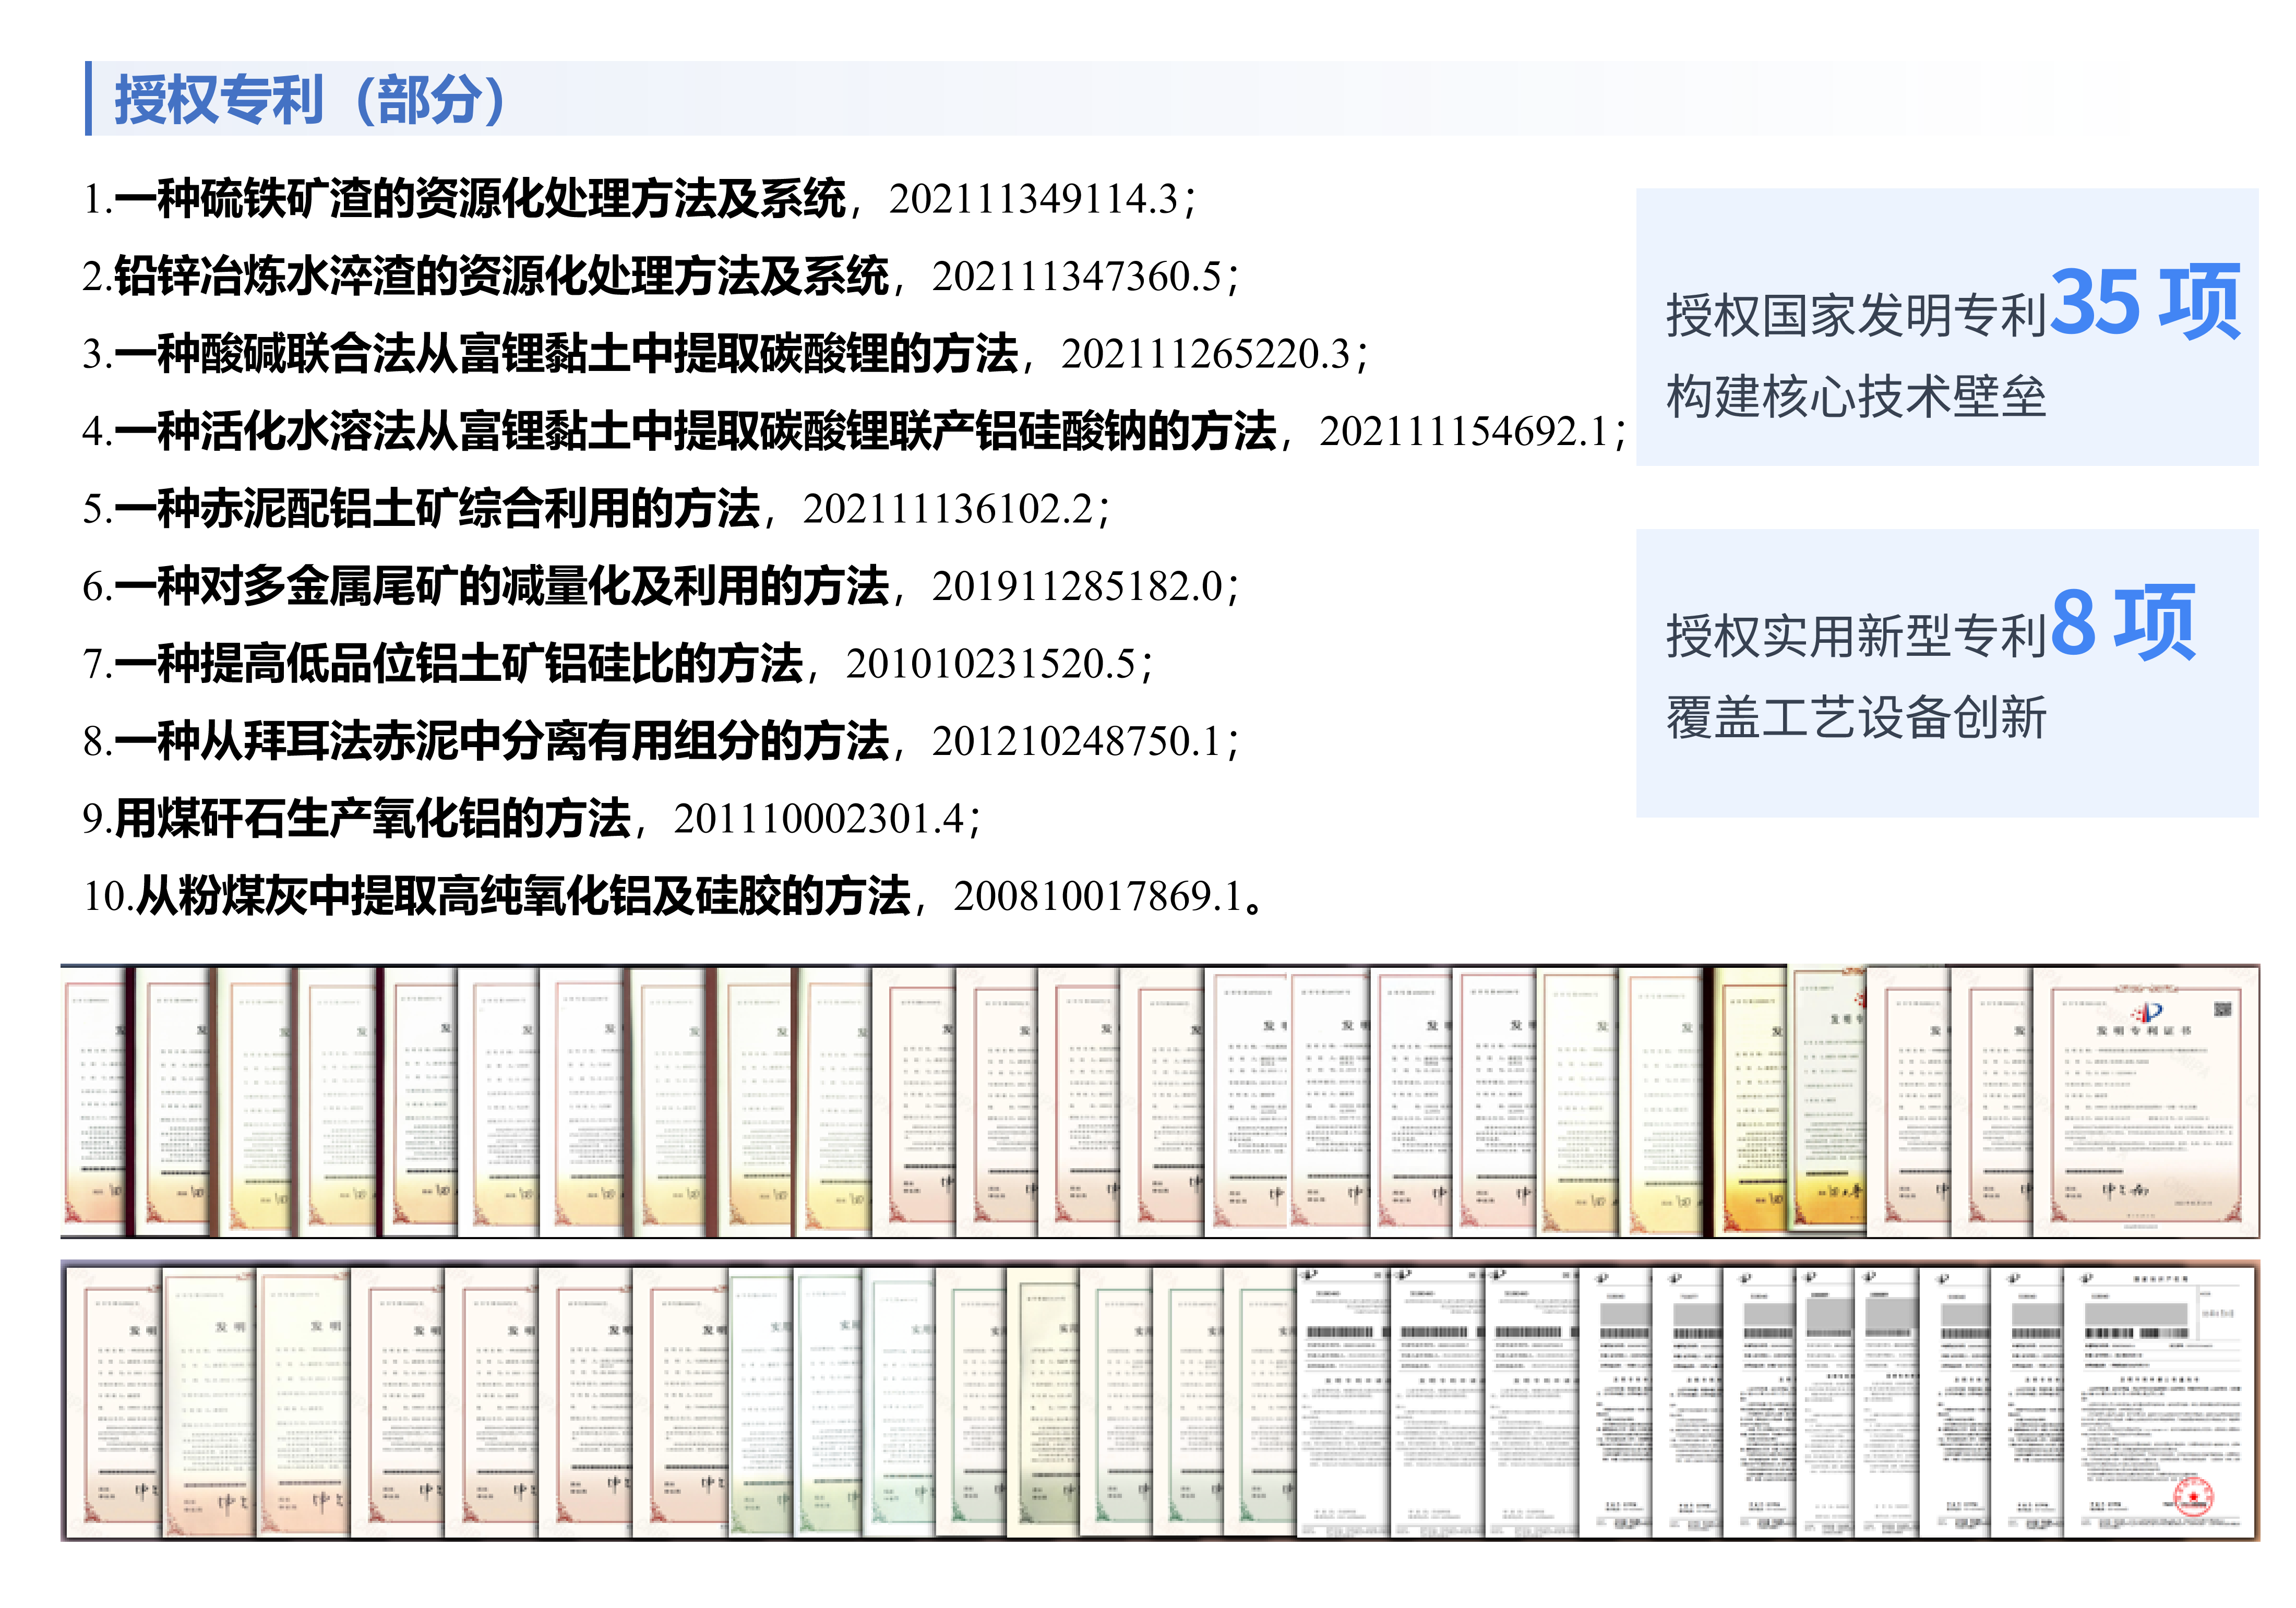
Task: Select patent 9 title 用煤矸石生产氧化铝的方法
Action: point(373,818)
